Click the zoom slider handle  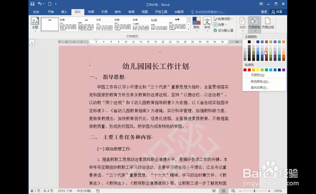(254, 191)
